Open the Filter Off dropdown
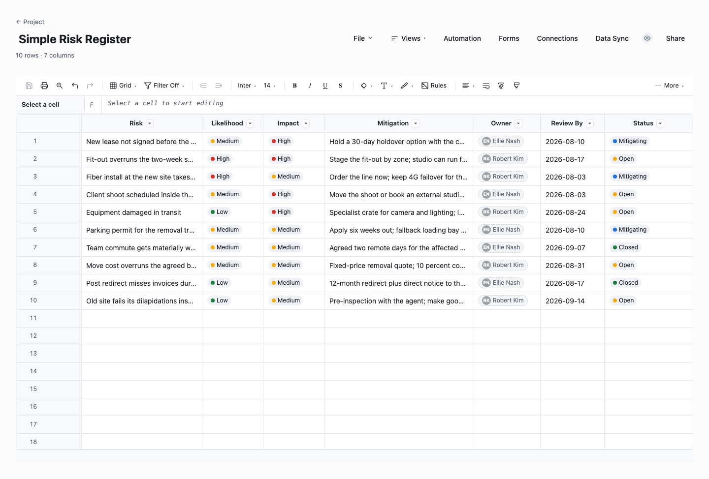The width and height of the screenshot is (709, 479). [x=164, y=86]
